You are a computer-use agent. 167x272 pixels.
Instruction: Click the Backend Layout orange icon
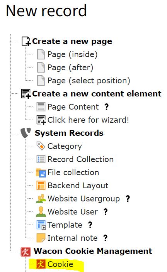pos(41,186)
